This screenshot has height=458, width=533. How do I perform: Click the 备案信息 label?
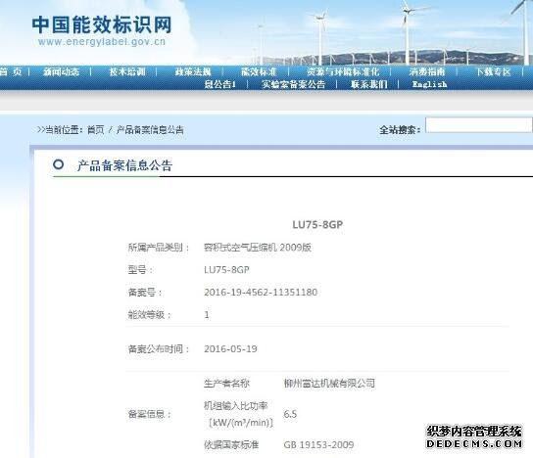tap(149, 414)
